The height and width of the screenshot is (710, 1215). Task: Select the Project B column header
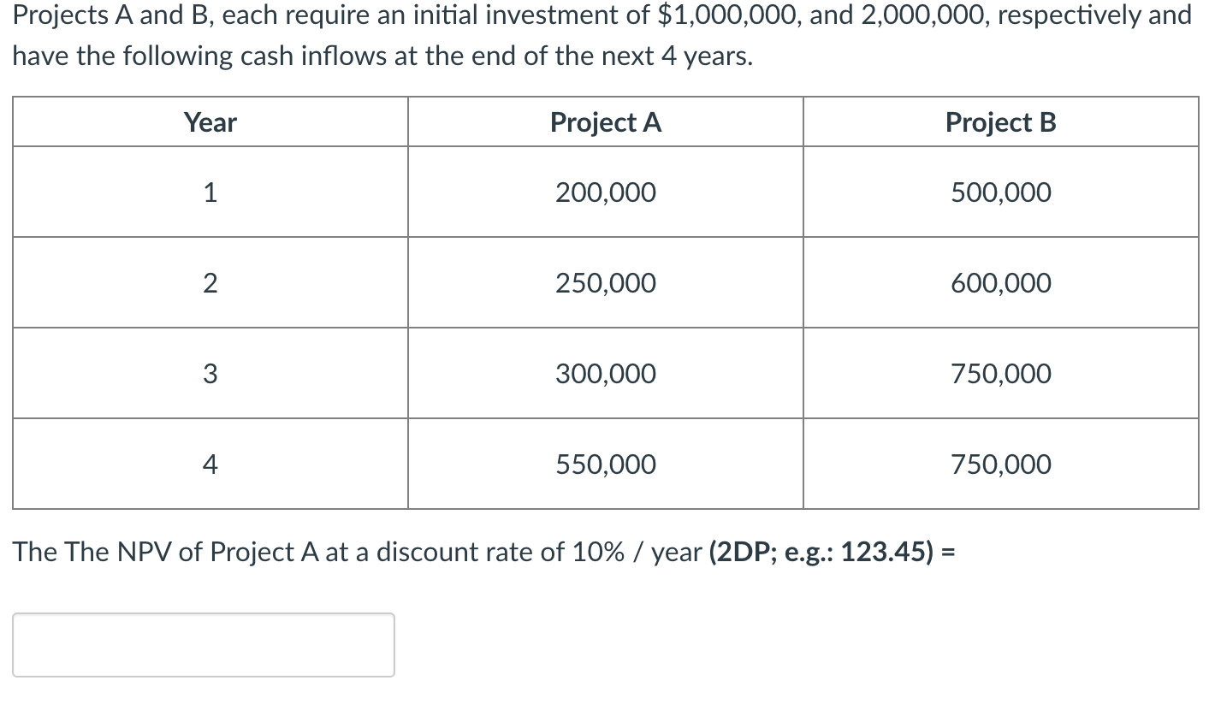[1000, 121]
